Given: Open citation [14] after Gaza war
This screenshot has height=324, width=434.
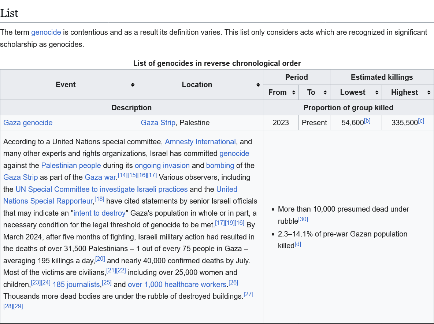Looking at the screenshot, I should coord(123,175).
